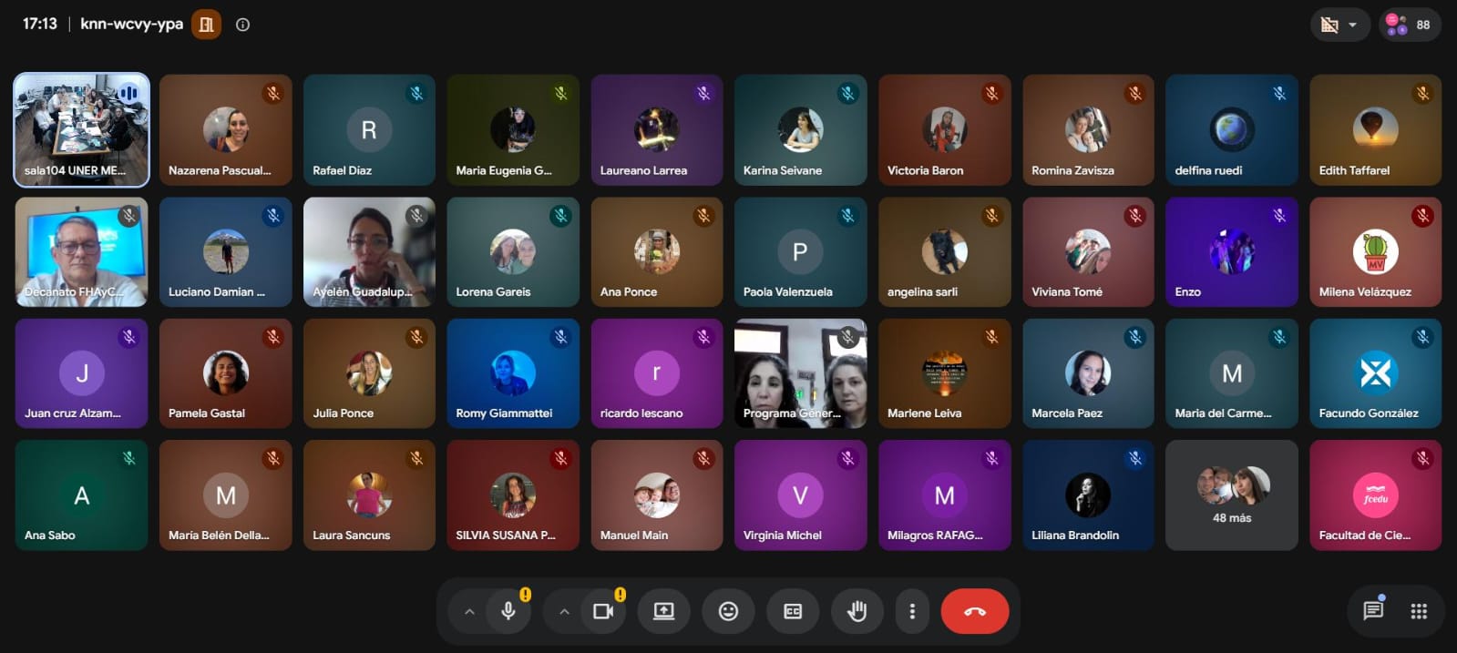Open the activities grid menu
Viewport: 1457px width, 653px height.
pyautogui.click(x=1419, y=611)
